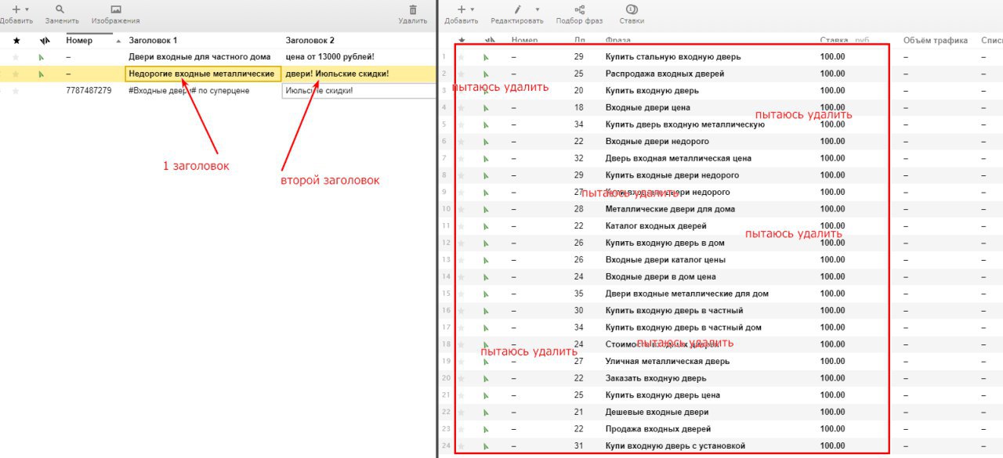The image size is (1003, 458).
Task: Click green flag for 'Купить входную дверь в частный'
Action: click(487, 311)
